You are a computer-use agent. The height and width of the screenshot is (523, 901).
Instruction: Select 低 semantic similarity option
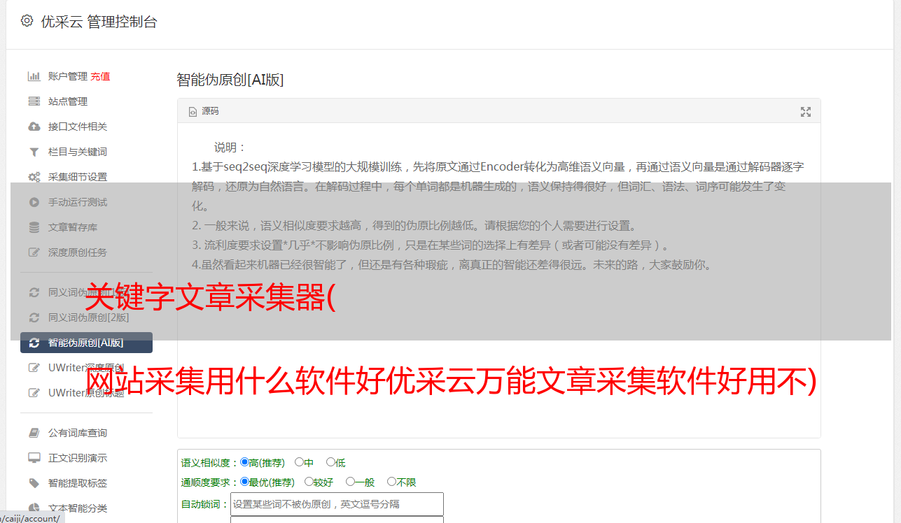click(330, 462)
